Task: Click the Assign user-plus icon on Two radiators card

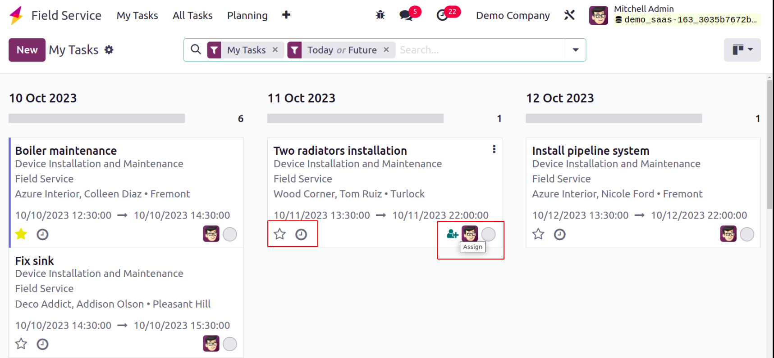Action: pyautogui.click(x=452, y=234)
